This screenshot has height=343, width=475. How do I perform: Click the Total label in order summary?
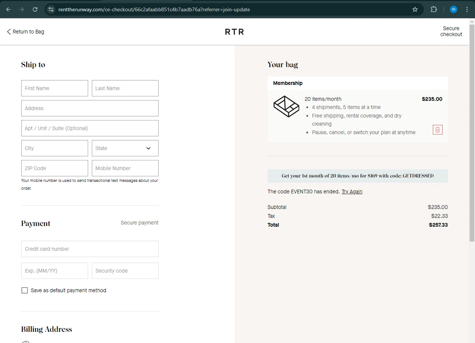coord(273,225)
